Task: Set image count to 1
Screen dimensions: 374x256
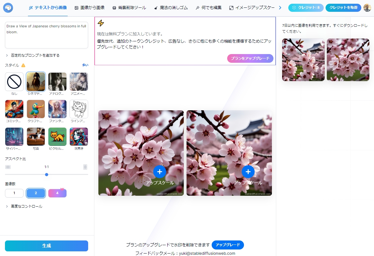Action: click(x=14, y=193)
